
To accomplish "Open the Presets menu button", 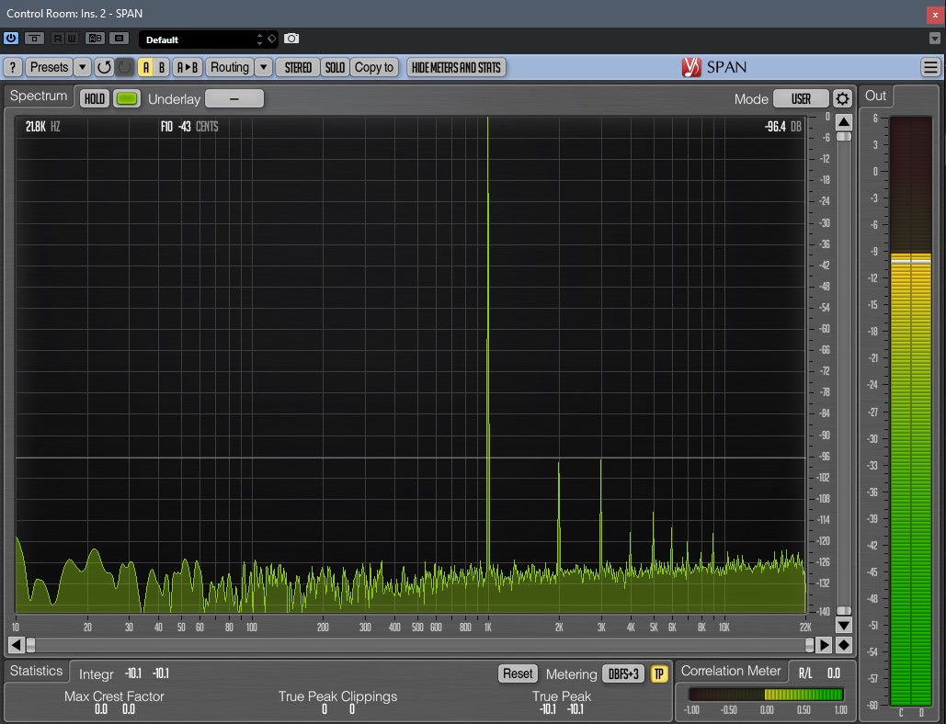I will click(49, 67).
